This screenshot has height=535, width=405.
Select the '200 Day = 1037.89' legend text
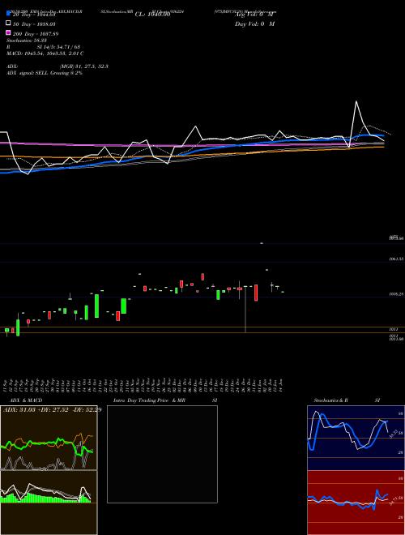(x=36, y=34)
